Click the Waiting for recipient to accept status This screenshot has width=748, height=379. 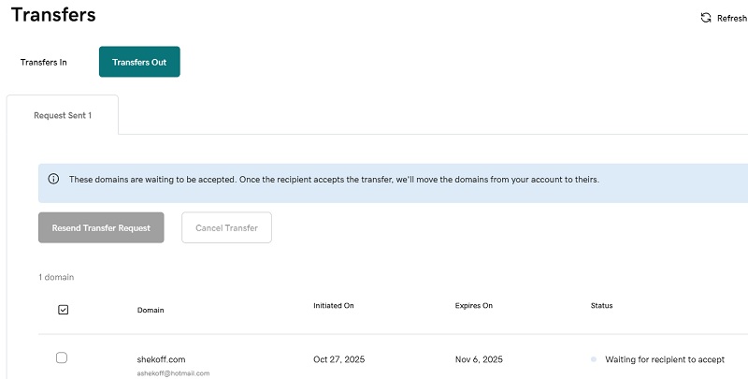pyautogui.click(x=665, y=359)
